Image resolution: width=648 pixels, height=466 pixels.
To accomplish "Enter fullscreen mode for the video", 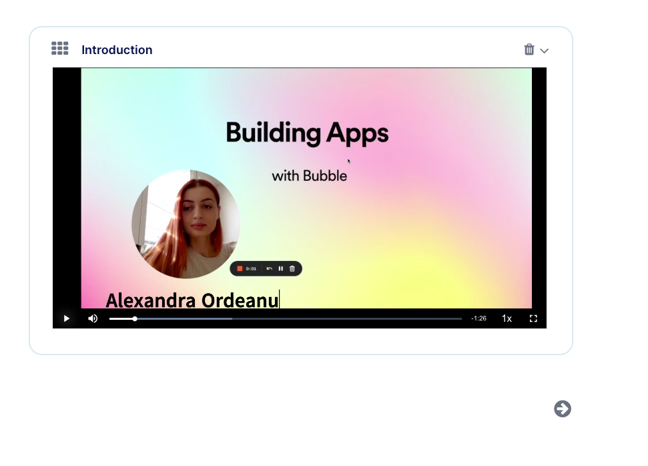I will 533,318.
